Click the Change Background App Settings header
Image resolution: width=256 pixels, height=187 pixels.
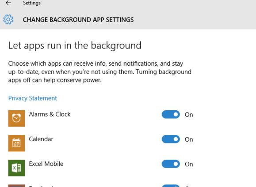point(78,20)
